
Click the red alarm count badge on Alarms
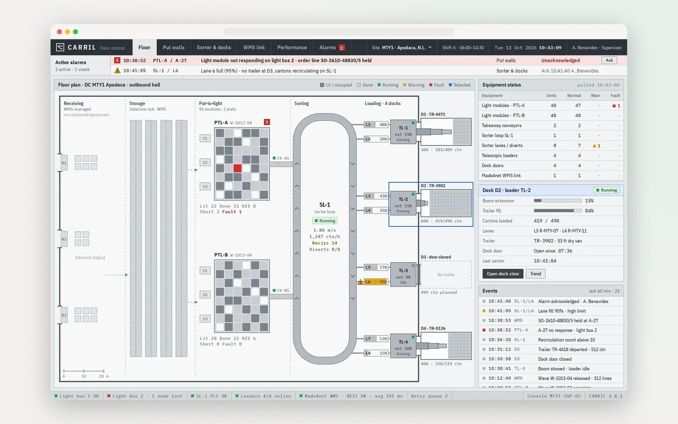coord(342,48)
